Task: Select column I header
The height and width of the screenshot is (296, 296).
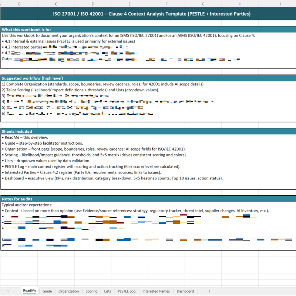Action: (281, 4)
